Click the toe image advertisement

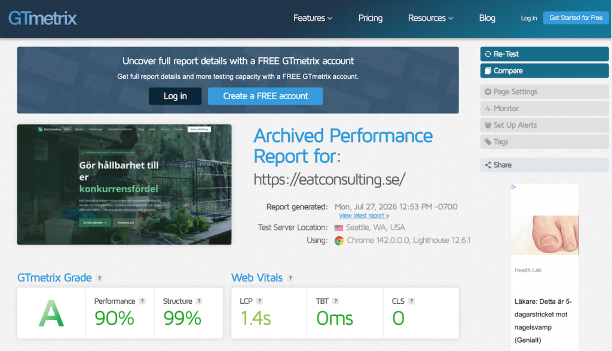tap(544, 235)
